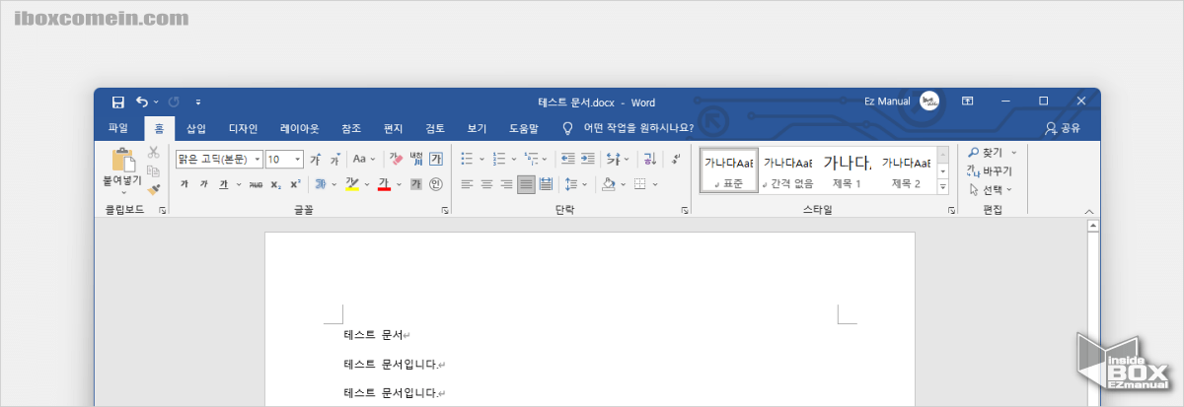Apply the enclosed character (circled) icon
This screenshot has width=1184, height=407.
coord(436,184)
